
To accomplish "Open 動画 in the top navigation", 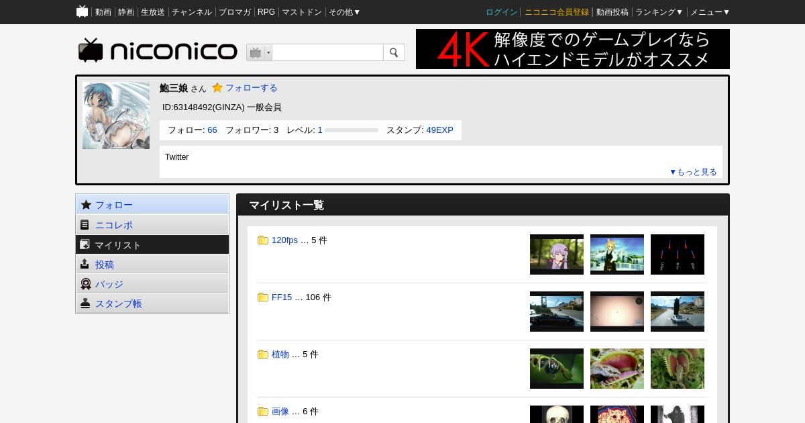I will [x=103, y=12].
